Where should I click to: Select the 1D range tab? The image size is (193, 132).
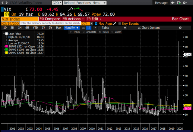coord(5,28)
